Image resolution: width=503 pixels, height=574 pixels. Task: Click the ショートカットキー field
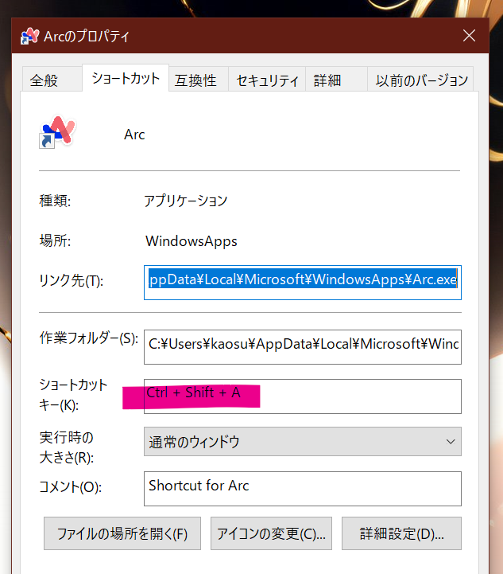[303, 396]
